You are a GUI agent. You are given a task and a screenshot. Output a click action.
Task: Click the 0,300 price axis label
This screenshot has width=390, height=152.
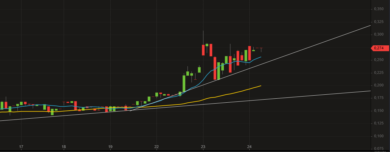379,34
